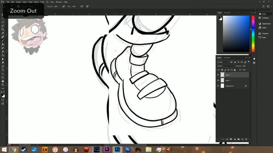The image size is (273, 153).
Task: Open the Color panel flyout menu
Action: point(255,13)
